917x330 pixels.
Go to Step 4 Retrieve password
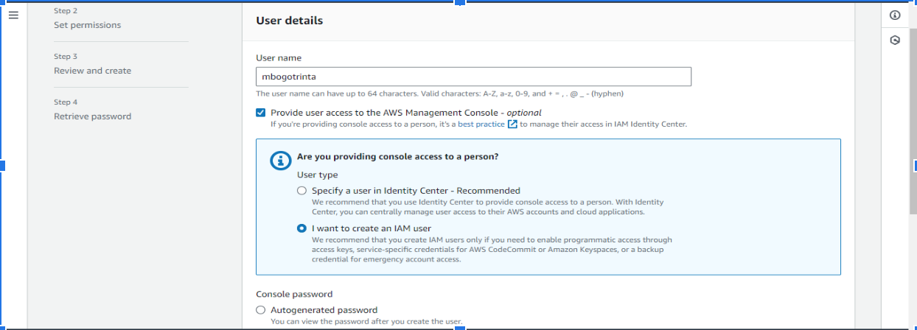(92, 116)
